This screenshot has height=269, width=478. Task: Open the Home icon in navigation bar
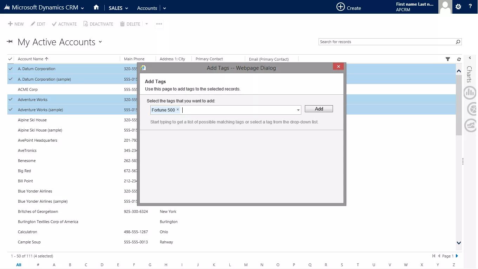96,7
